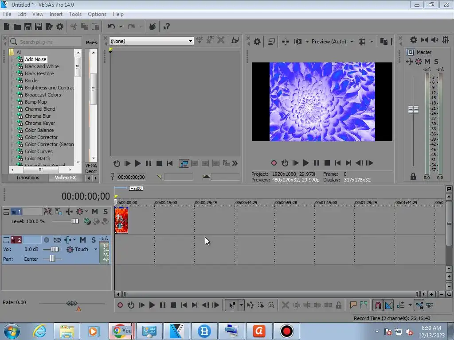Image resolution: width=454 pixels, height=340 pixels.
Task: Open Event Pan/Crop on video clip
Action: pyautogui.click(x=120, y=218)
